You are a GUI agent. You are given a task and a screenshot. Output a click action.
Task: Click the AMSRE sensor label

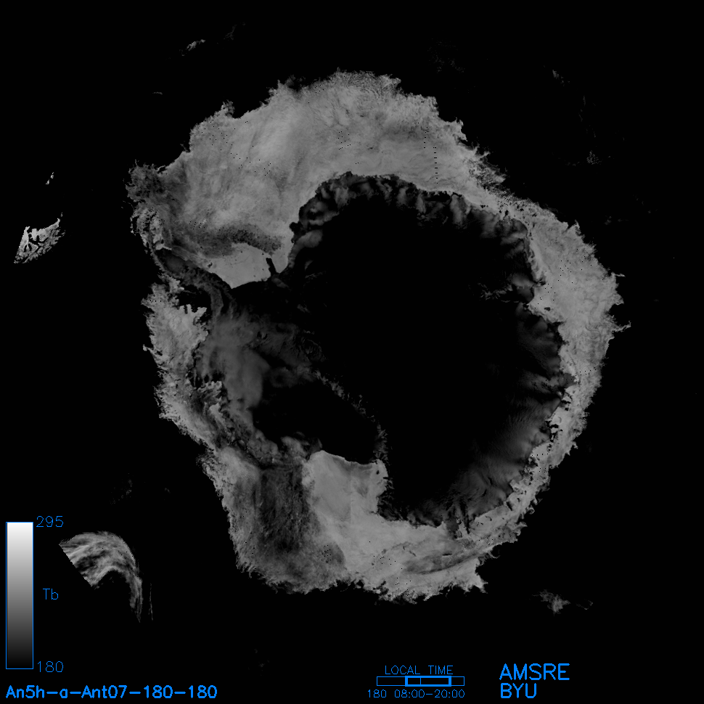click(x=534, y=672)
